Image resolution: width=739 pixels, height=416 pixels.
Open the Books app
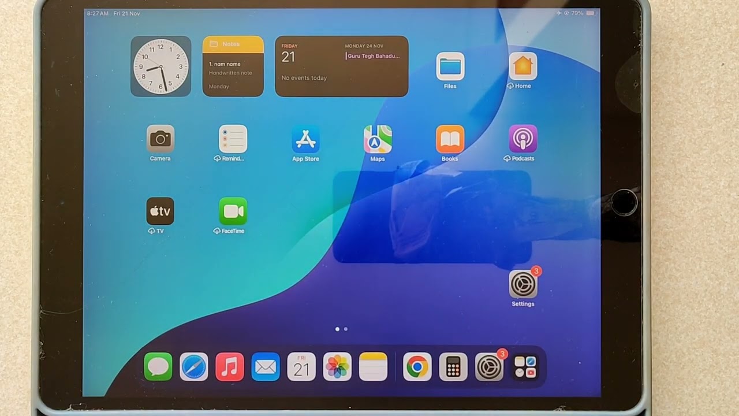[x=450, y=139]
